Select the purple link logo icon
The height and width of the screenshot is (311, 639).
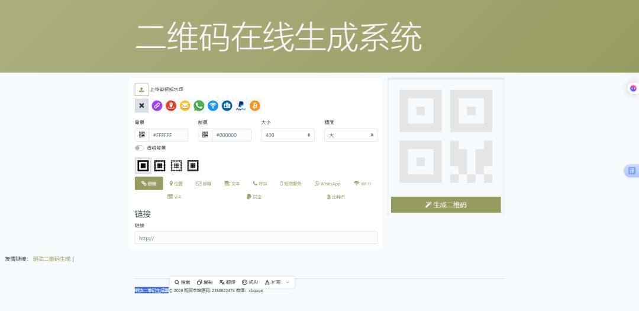pos(157,105)
